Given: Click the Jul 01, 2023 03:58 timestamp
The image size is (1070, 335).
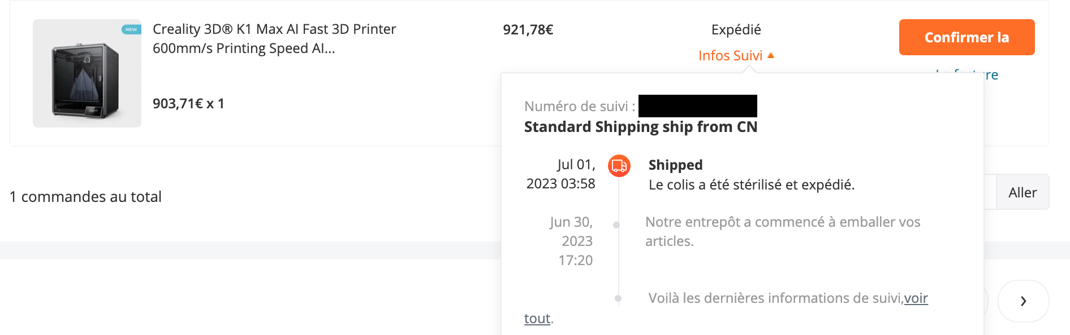Looking at the screenshot, I should [560, 174].
